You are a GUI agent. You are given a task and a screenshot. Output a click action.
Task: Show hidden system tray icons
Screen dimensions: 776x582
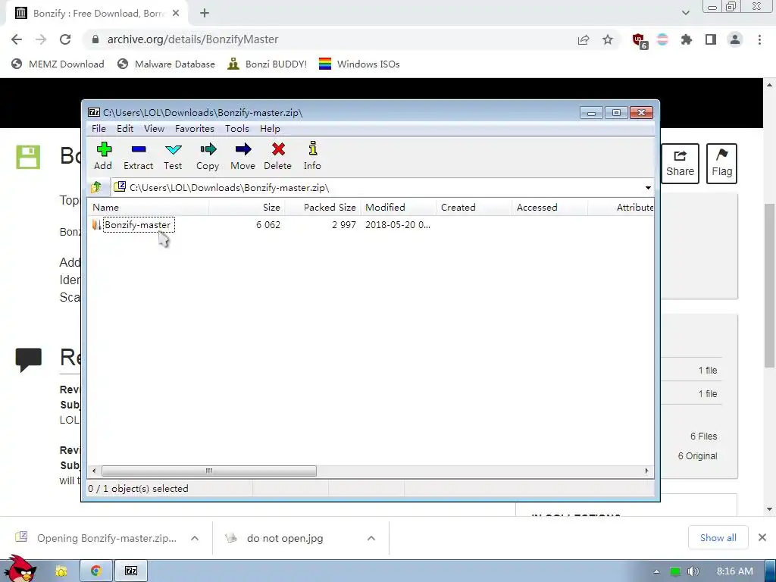(656, 571)
